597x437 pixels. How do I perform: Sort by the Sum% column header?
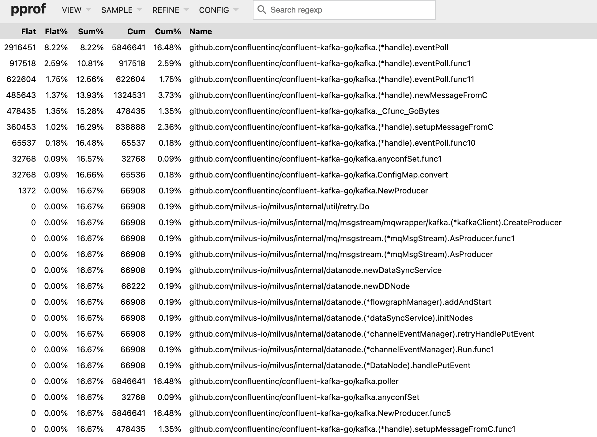(x=91, y=31)
